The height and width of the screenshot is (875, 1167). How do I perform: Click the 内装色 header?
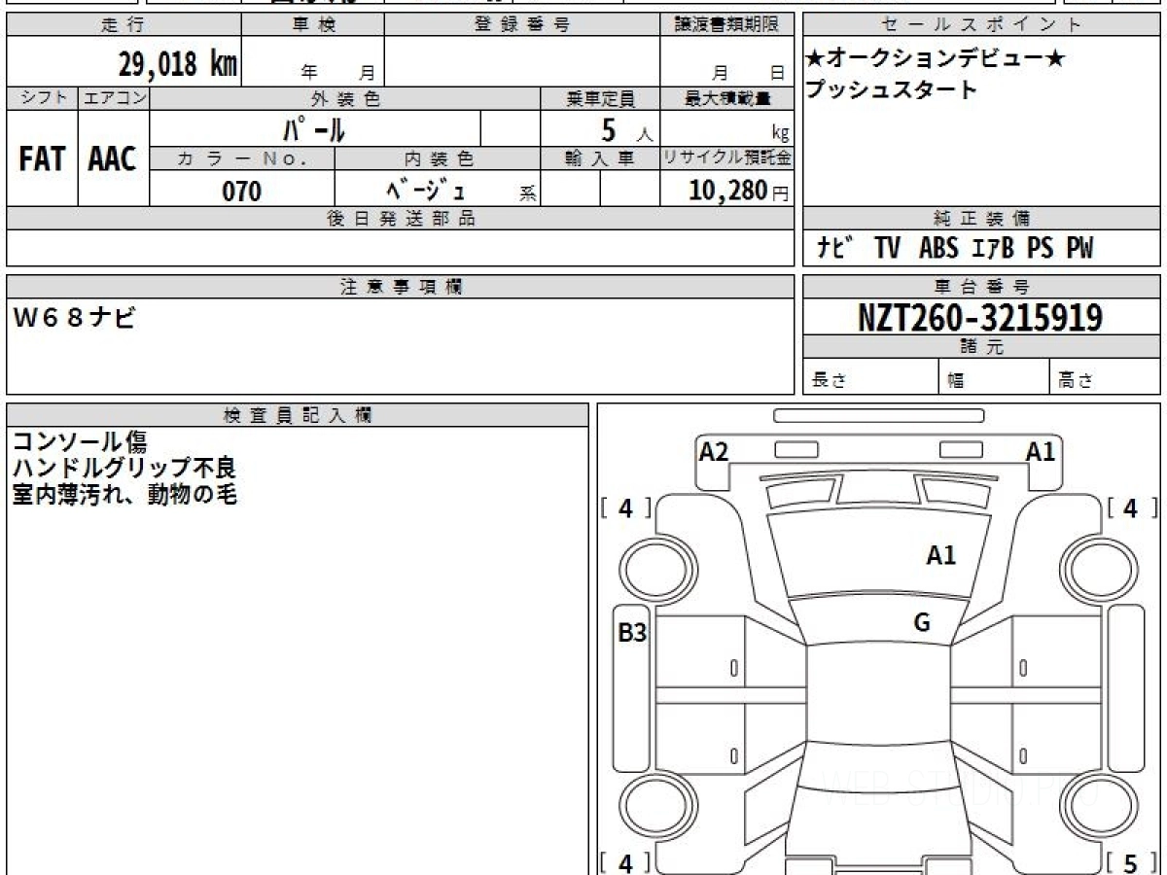tap(438, 158)
